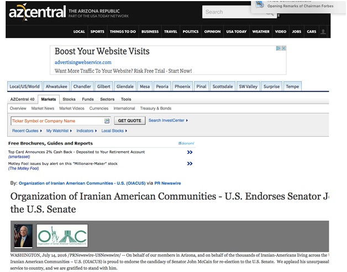Screen dimensions: 347x272
Task: Open the advertisingwebservice.com ad link
Action: point(83,62)
